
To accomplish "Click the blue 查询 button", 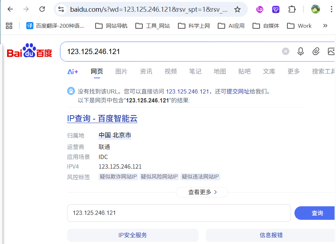I will click(315, 213).
